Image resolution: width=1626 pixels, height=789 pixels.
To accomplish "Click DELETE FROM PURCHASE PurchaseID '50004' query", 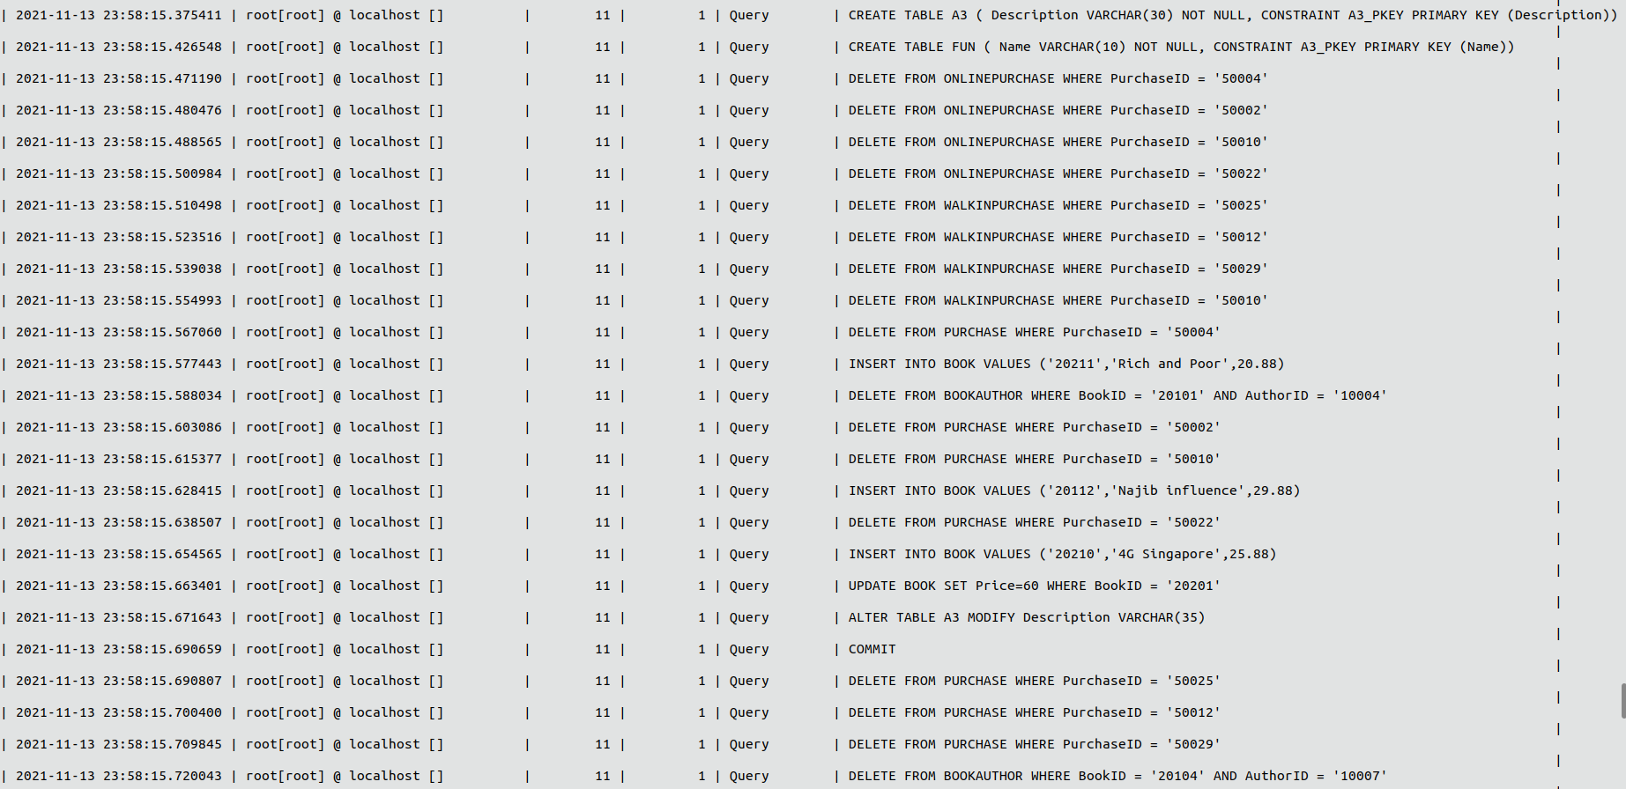I will (1034, 332).
